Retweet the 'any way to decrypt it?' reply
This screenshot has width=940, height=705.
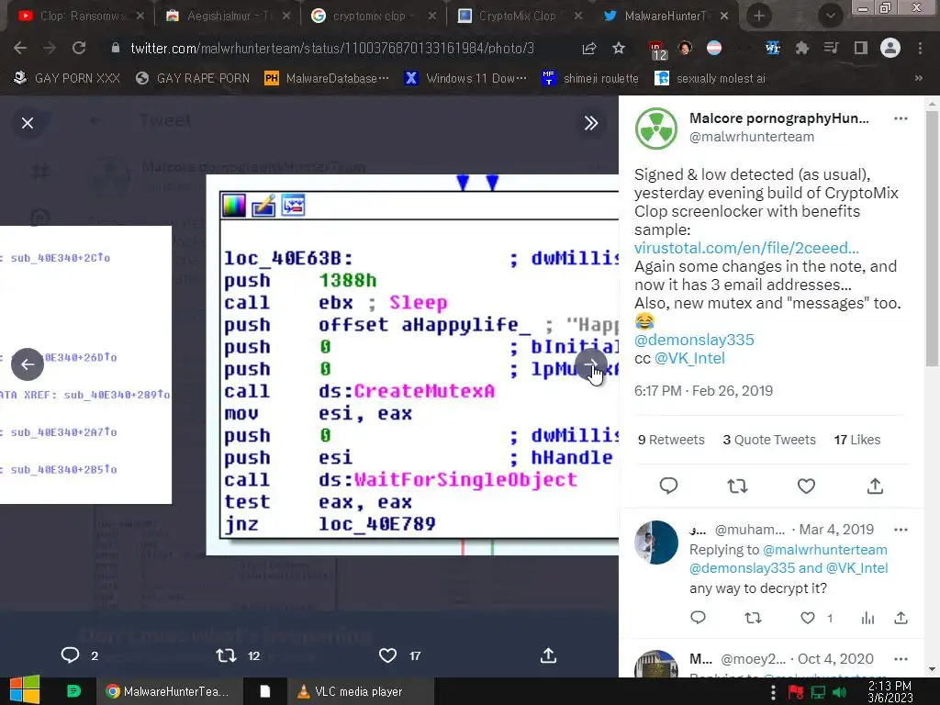point(753,618)
